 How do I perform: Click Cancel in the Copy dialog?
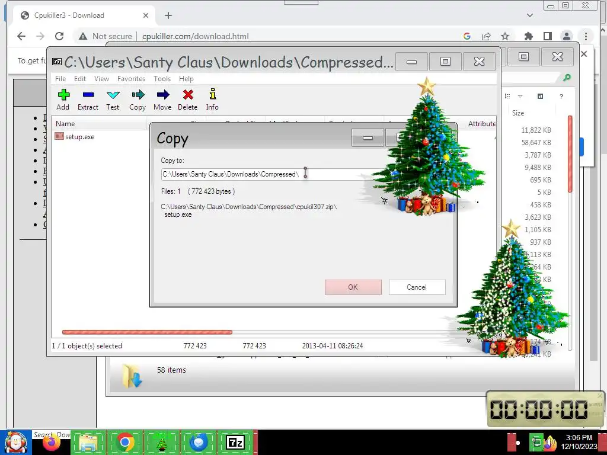point(417,287)
